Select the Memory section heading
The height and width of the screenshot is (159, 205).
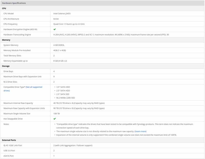click(x=6, y=40)
